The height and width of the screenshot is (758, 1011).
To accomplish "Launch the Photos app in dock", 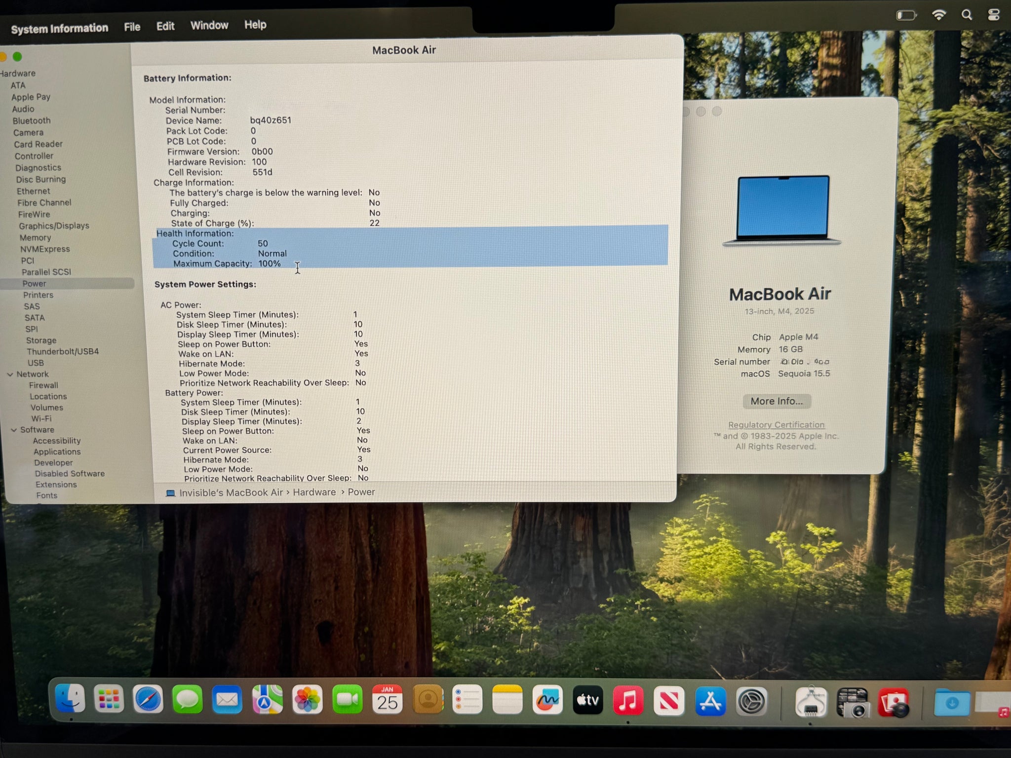I will 307,700.
